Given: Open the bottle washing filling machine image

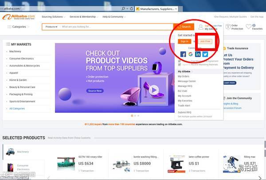Looking at the screenshot, I should pyautogui.click(x=121, y=165).
